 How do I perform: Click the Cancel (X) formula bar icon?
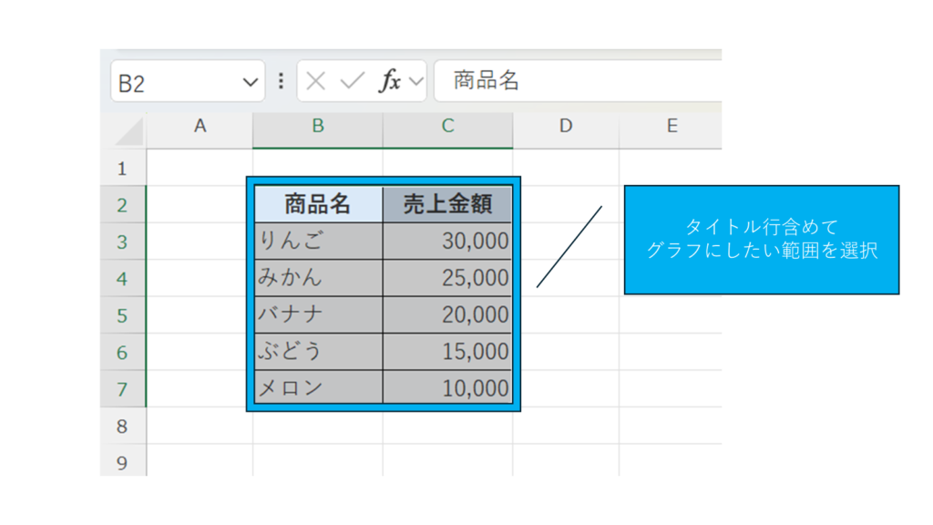pyautogui.click(x=315, y=82)
